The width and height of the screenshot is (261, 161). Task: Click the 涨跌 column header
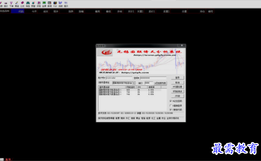pyautogui.click(x=67, y=11)
